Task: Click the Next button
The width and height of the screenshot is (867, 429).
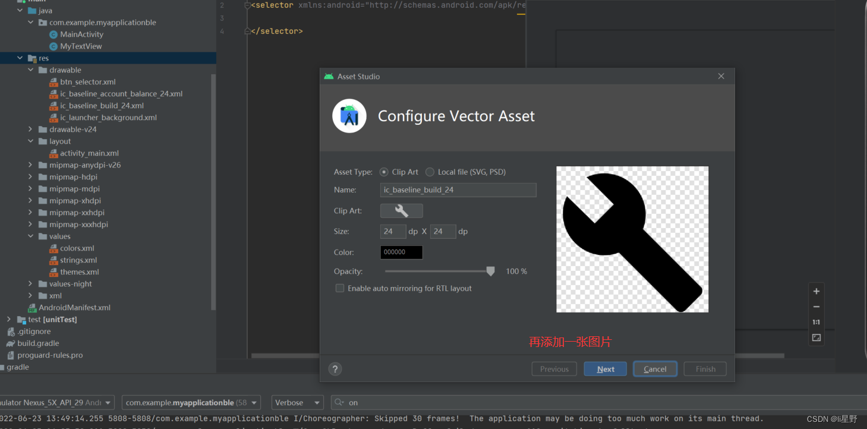Action: (x=606, y=369)
